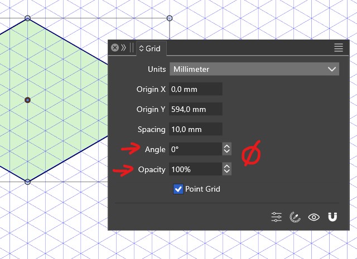Collapse the panel with the double chevron icon
Viewport: 357px width, 259px height.
point(123,48)
